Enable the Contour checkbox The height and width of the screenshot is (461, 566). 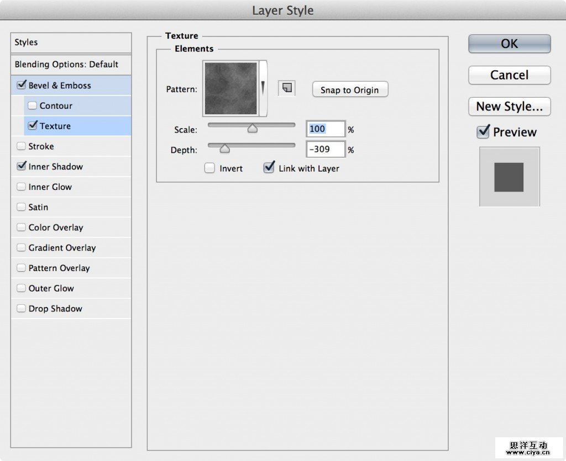tap(33, 105)
